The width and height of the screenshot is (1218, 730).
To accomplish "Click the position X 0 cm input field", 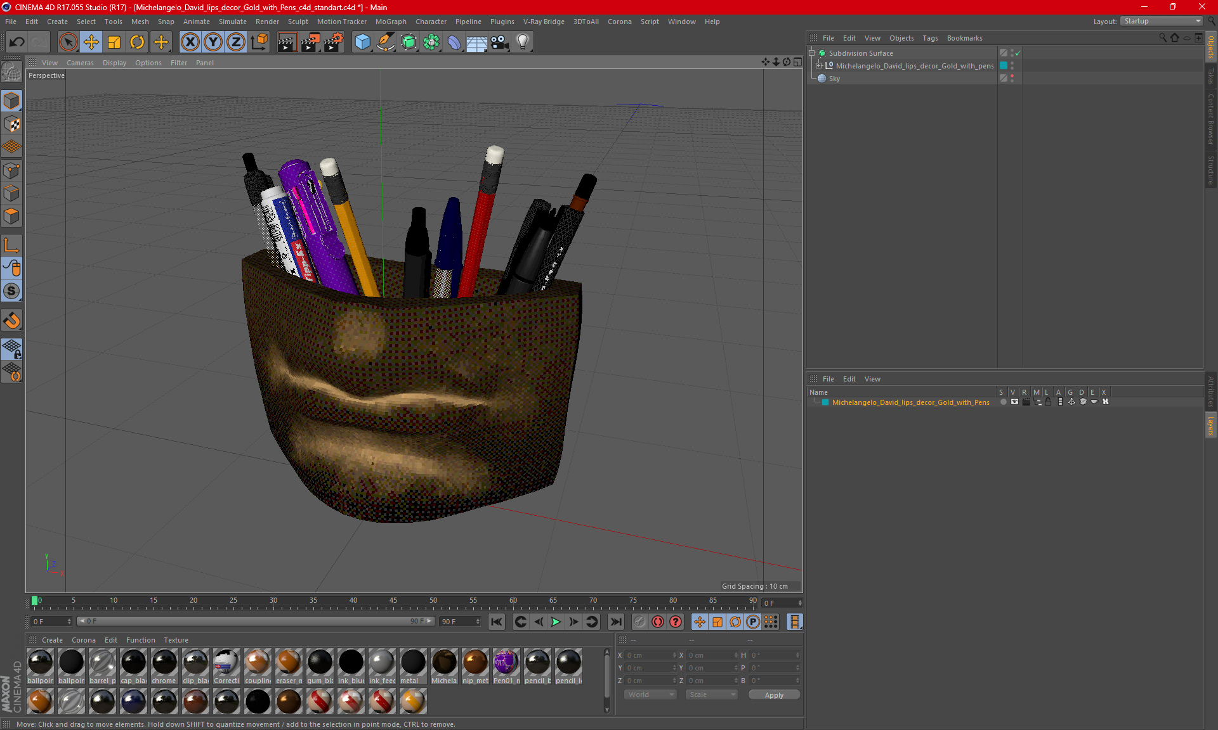I will coord(651,655).
